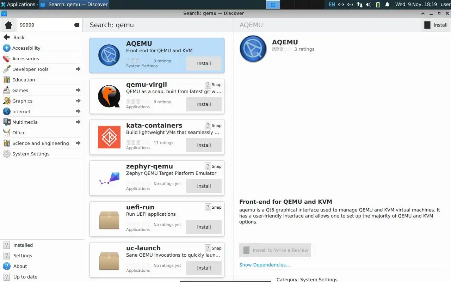Screen dimensions: 451x282
Task: Expand Internet submenu arrow
Action: [x=78, y=111]
